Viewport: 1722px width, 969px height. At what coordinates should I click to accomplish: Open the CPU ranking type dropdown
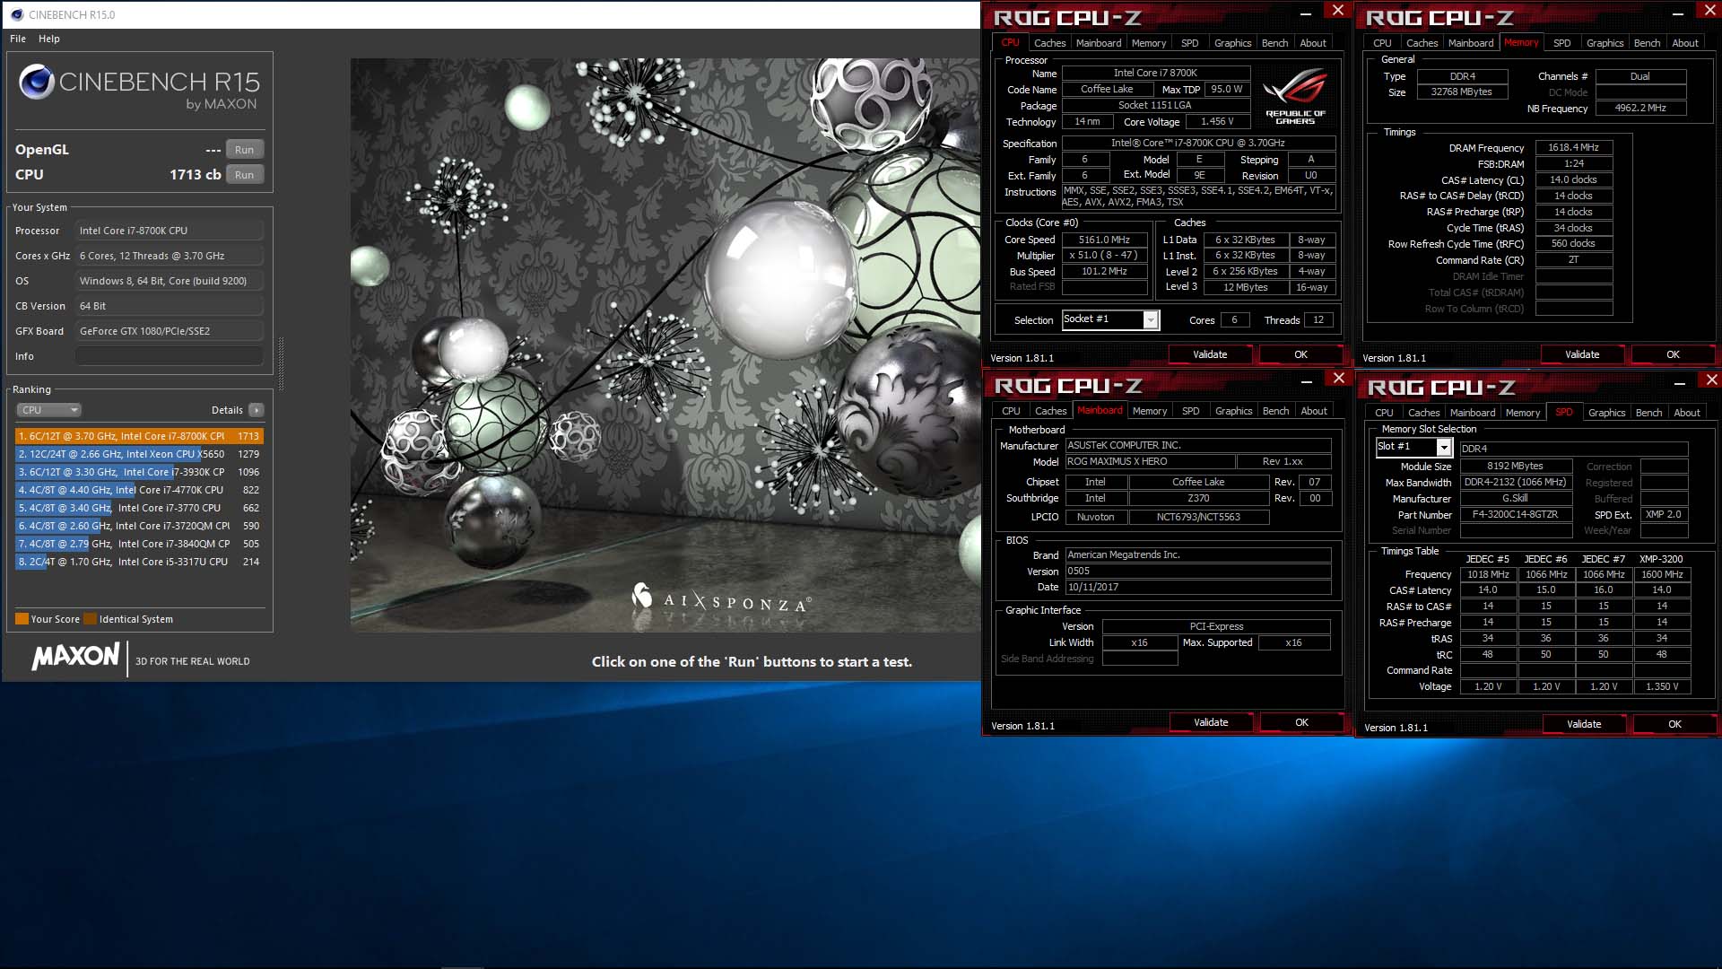(49, 410)
